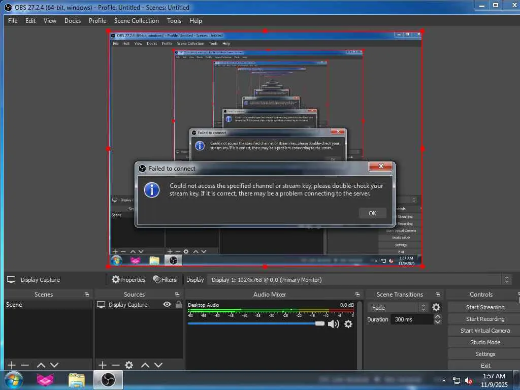Open the Help menu

pos(196,20)
